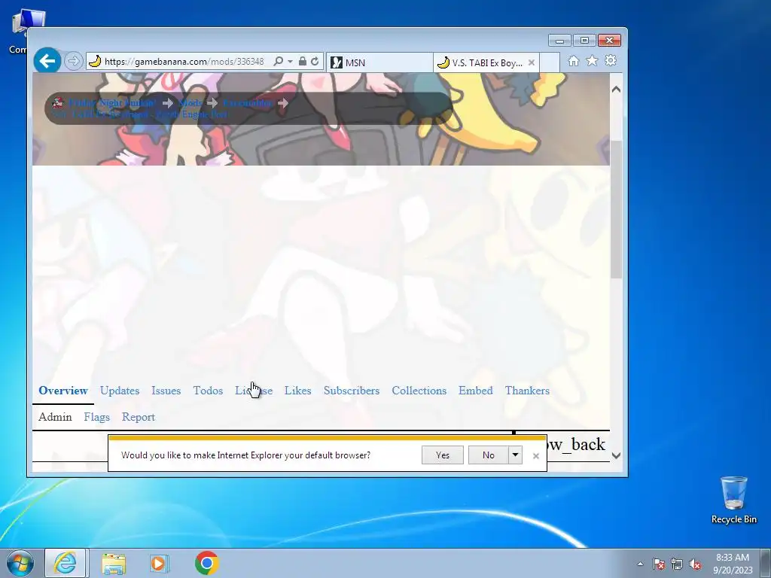Click the Action Center flag icon
This screenshot has height=578, width=771.
659,564
